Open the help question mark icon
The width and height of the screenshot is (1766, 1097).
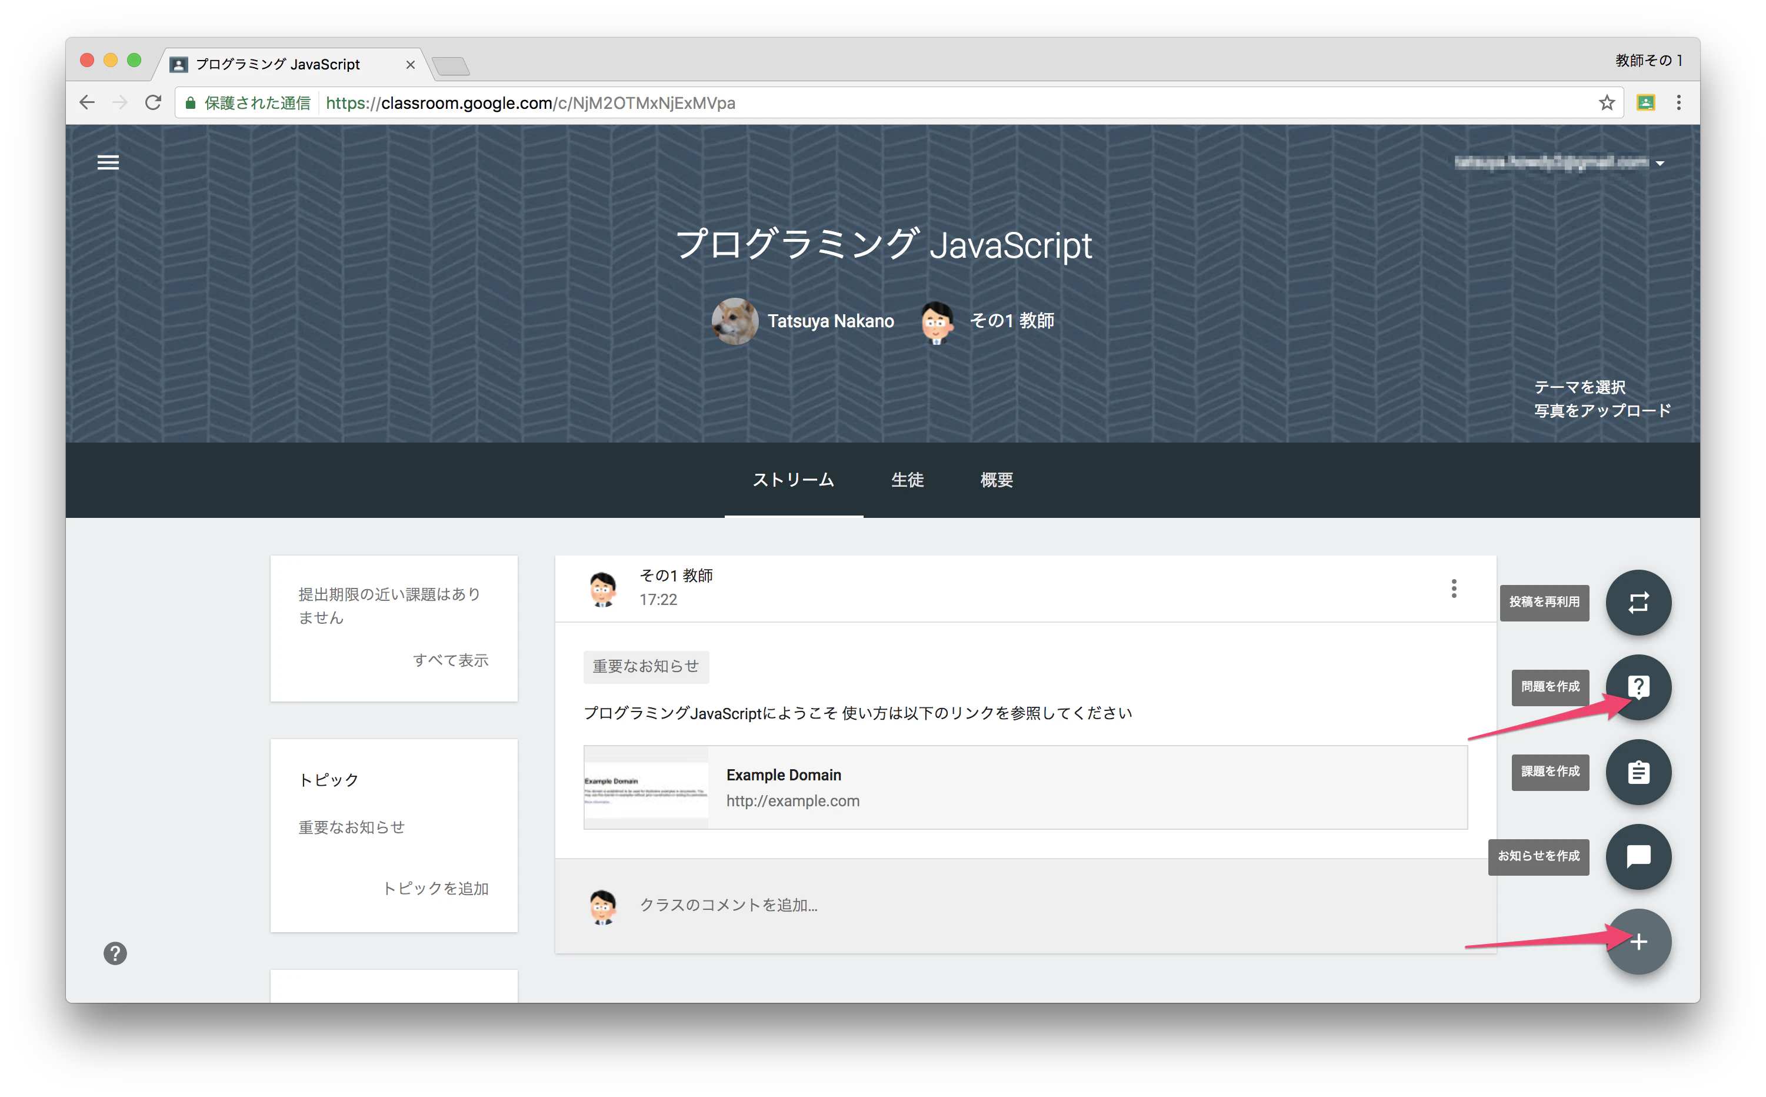[115, 953]
